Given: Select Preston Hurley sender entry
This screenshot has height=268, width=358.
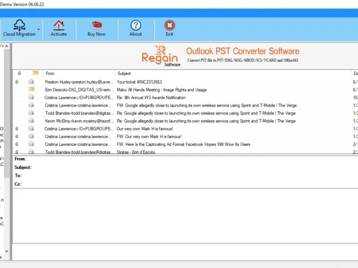Looking at the screenshot, I should (79, 82).
